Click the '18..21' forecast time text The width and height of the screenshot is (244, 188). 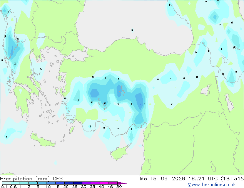tap(196, 179)
